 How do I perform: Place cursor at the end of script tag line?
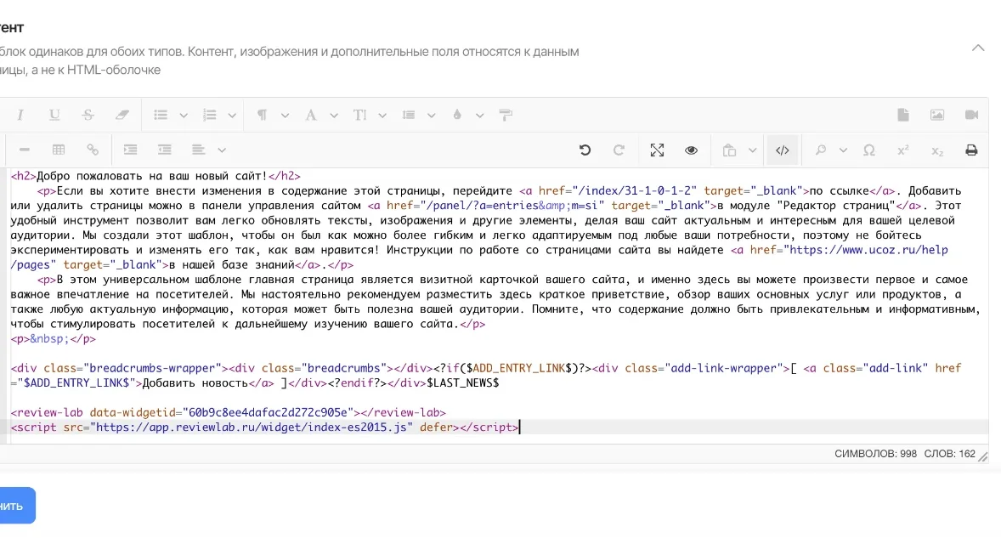520,427
